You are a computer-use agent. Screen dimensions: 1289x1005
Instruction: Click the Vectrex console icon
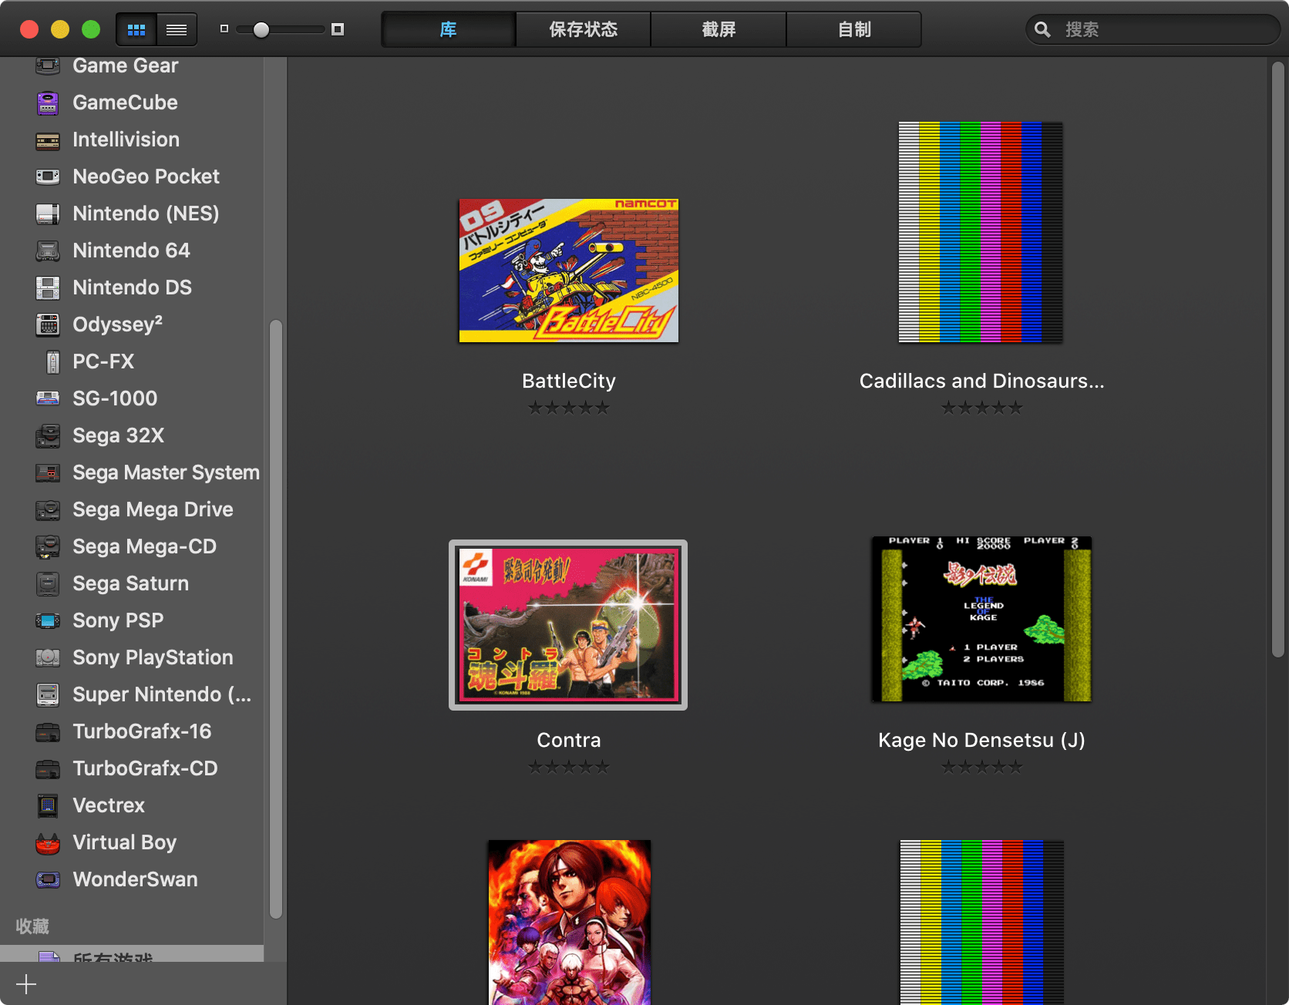point(48,805)
